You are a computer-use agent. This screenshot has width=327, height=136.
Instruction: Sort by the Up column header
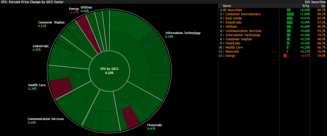tap(323, 6)
